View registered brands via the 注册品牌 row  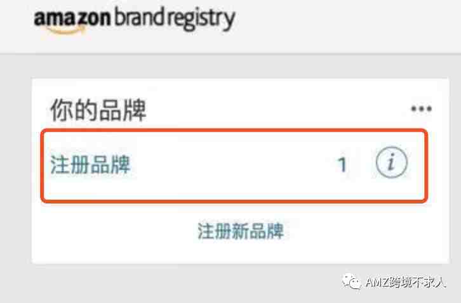click(234, 166)
